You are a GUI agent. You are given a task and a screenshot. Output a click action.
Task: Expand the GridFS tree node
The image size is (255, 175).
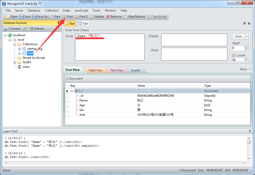(x=14, y=62)
